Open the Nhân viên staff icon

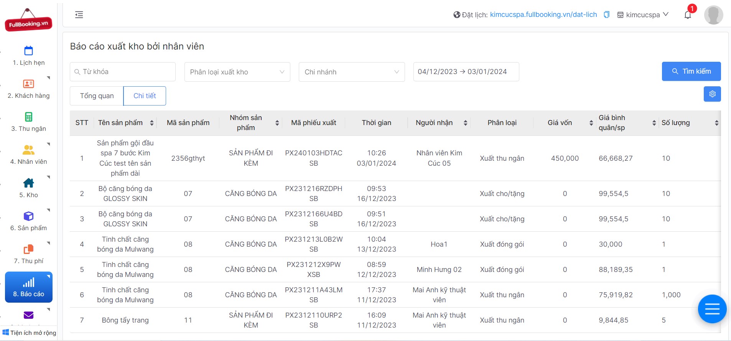(x=29, y=150)
